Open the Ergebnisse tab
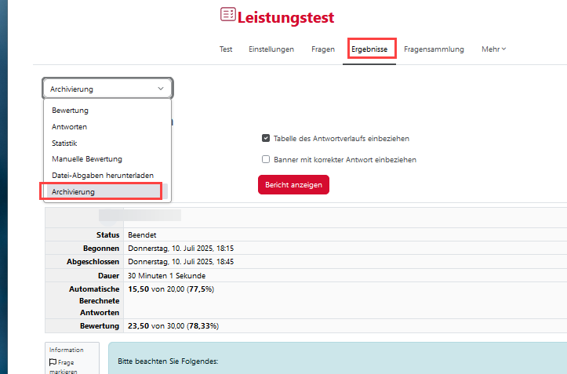The image size is (567, 374). (369, 49)
